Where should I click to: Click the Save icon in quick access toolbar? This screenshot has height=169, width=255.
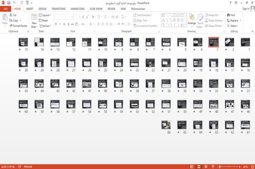9,3
